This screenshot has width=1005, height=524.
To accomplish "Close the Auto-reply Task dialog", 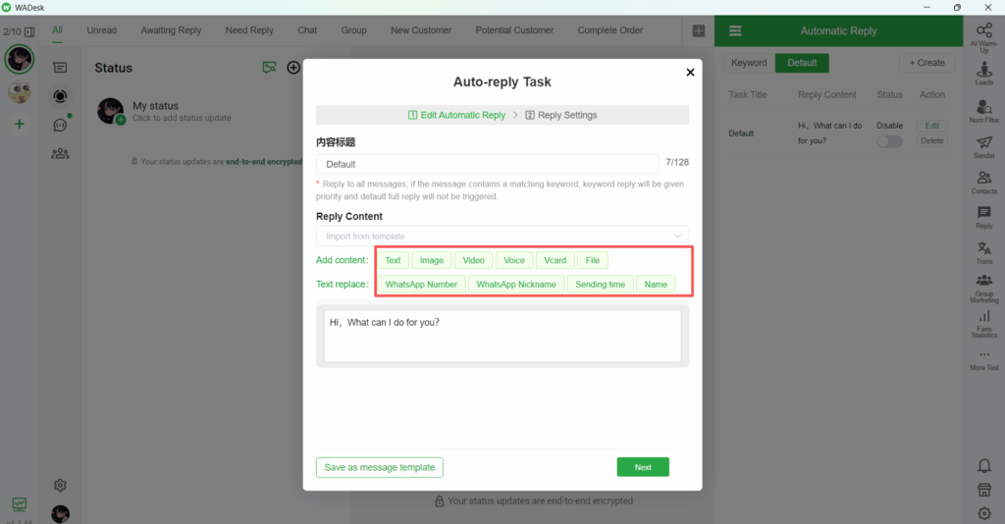I will [690, 73].
